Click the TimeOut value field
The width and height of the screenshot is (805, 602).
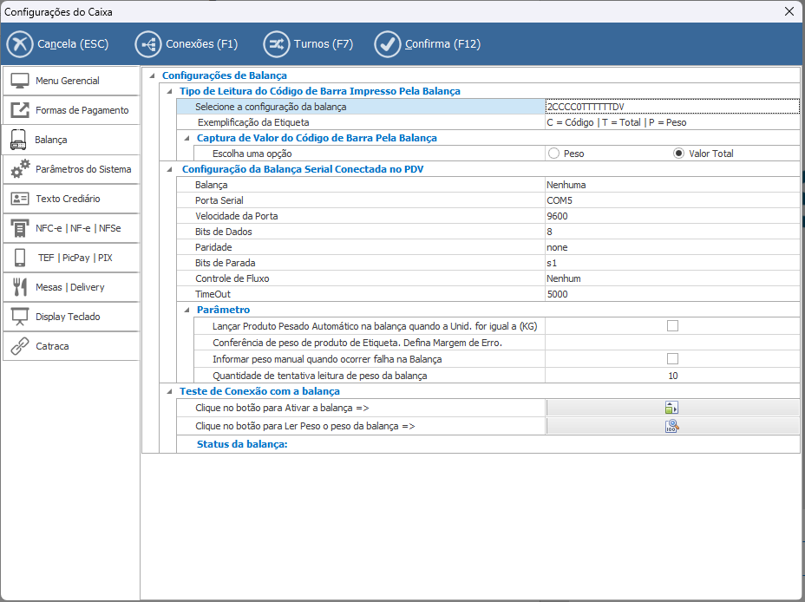pos(671,294)
